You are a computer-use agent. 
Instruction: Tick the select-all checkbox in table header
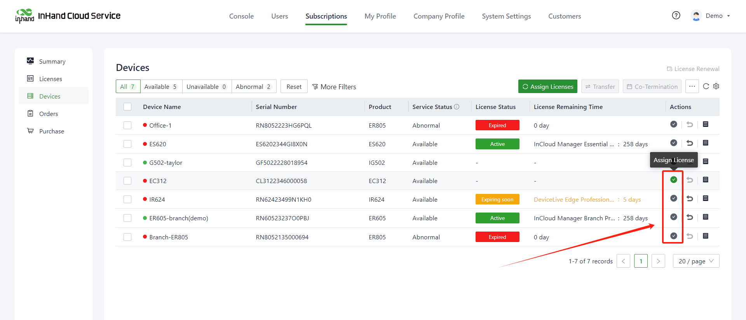click(x=127, y=107)
